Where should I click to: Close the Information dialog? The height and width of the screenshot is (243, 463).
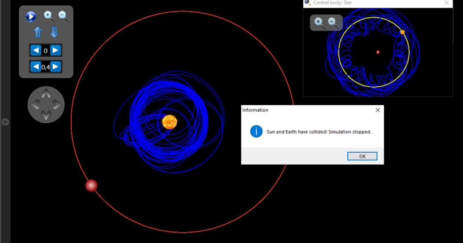(378, 110)
